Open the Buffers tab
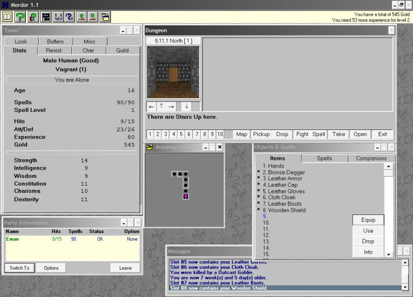The height and width of the screenshot is (297, 413). (55, 42)
